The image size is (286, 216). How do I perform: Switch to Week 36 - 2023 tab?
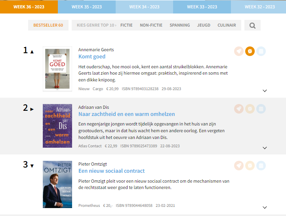29,7
